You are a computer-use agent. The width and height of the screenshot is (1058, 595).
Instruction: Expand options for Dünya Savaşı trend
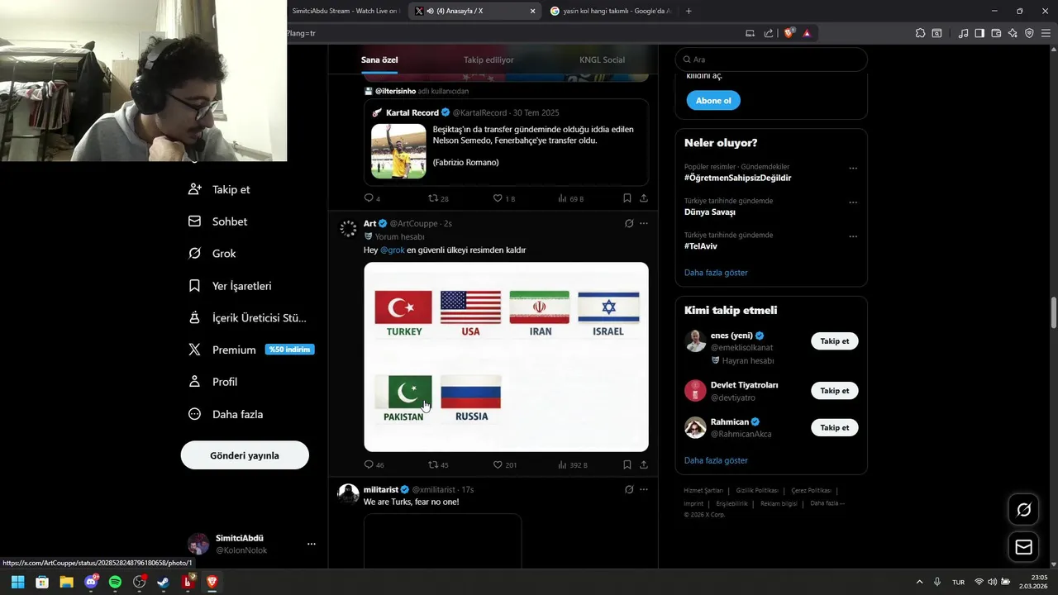pyautogui.click(x=853, y=202)
